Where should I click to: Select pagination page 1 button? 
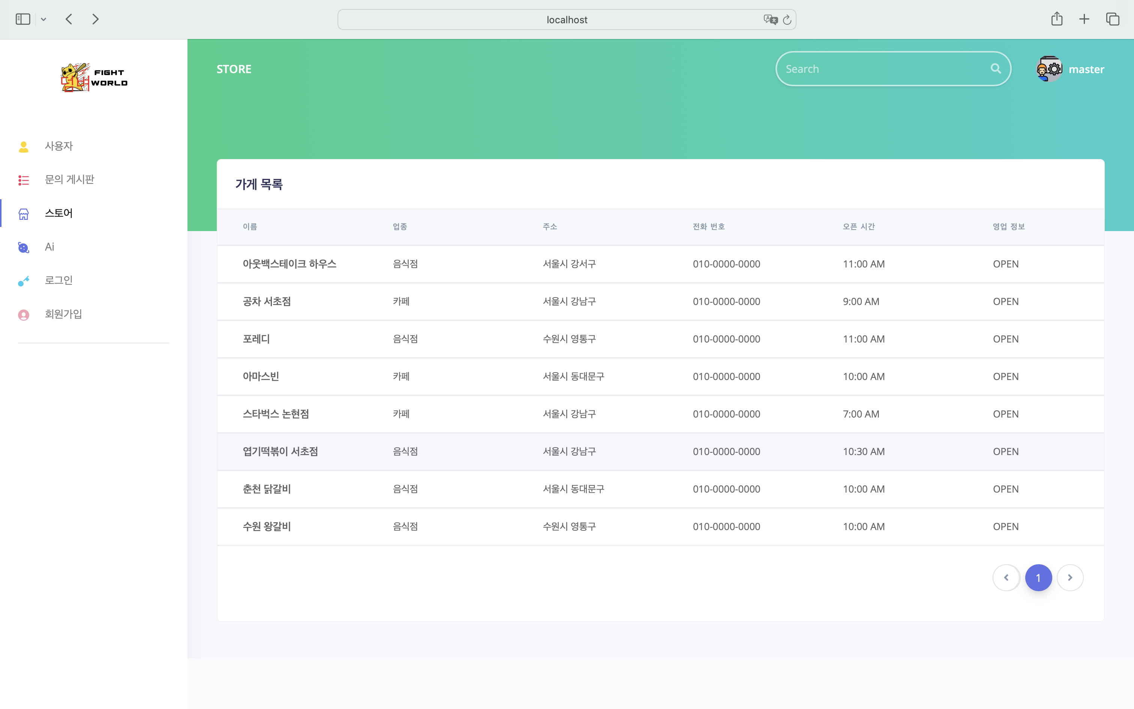coord(1038,578)
